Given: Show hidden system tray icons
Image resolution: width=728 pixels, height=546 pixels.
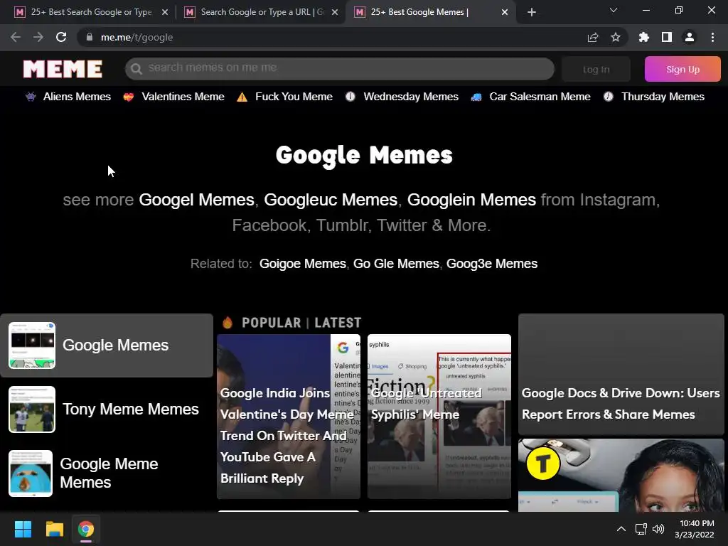Looking at the screenshot, I should click(621, 529).
